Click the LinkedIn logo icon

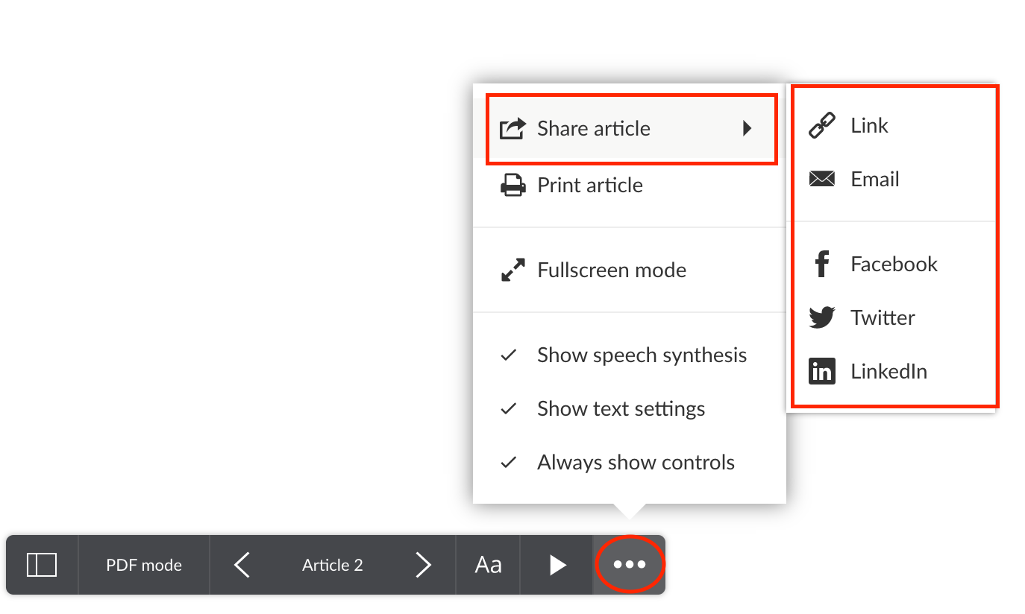[821, 371]
